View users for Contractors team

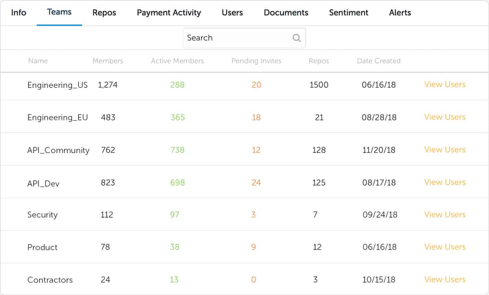tap(445, 279)
